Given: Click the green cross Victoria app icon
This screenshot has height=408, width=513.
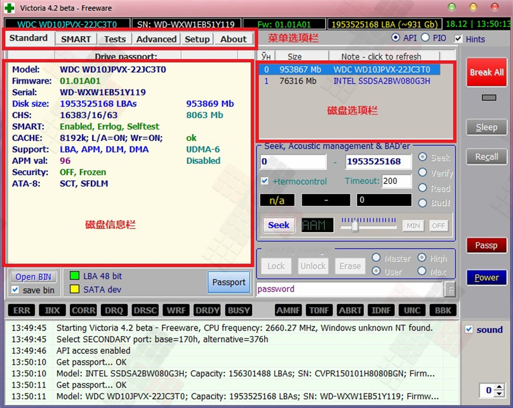Looking at the screenshot, I should point(9,8).
